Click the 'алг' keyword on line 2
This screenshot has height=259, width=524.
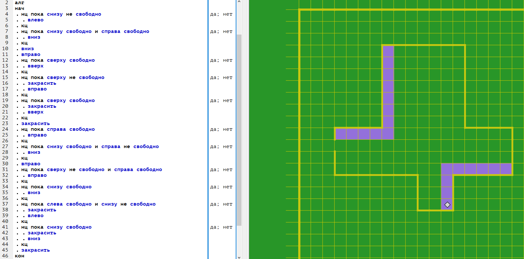tap(19, 3)
